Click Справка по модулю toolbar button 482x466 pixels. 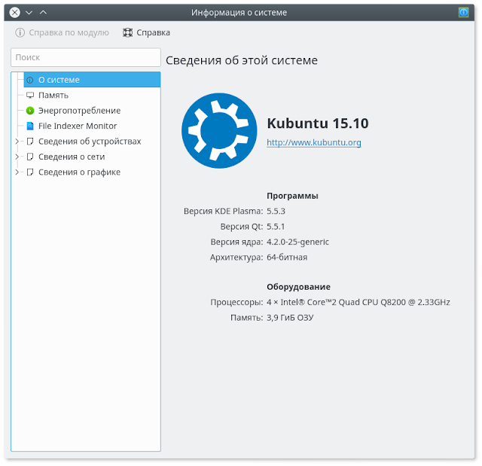coord(62,32)
